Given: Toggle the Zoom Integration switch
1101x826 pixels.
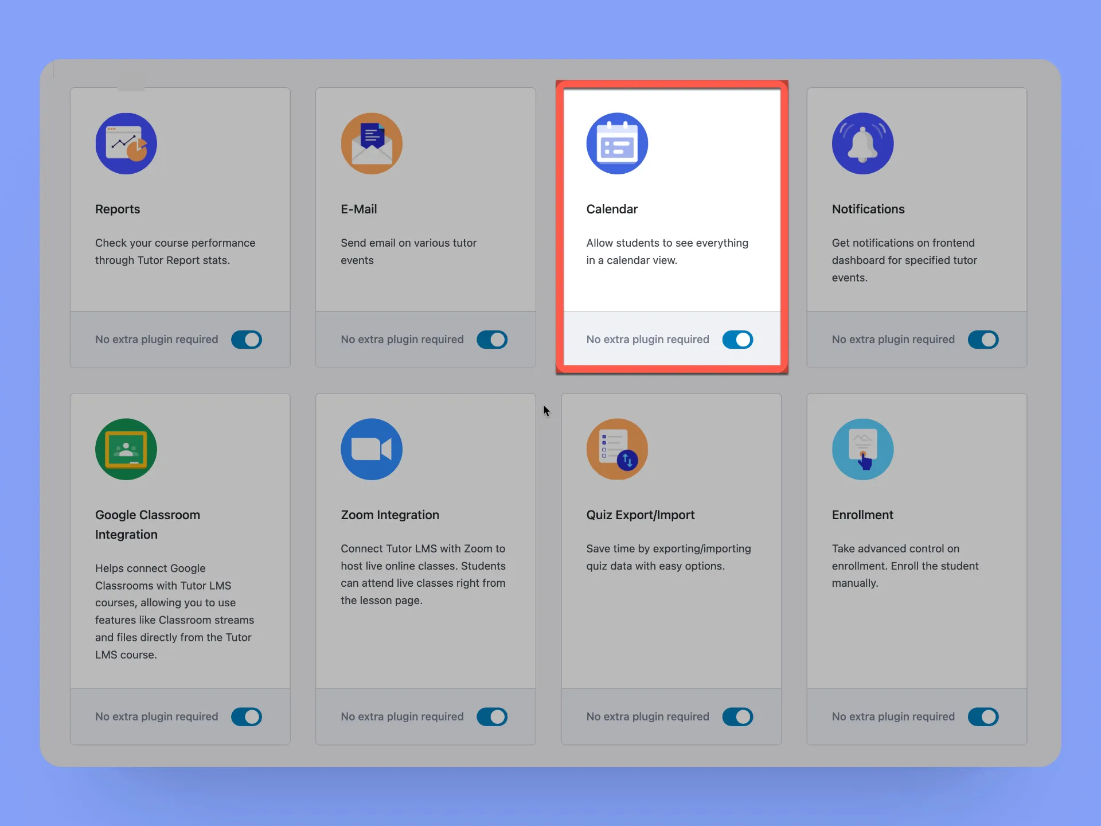Looking at the screenshot, I should coord(492,716).
